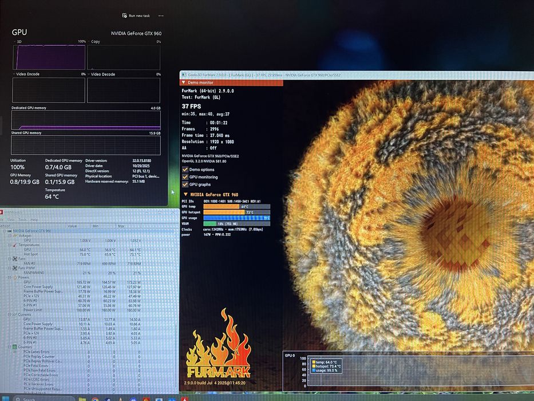Open File Explorer from the taskbar
This screenshot has height=401, width=534.
tap(82, 399)
